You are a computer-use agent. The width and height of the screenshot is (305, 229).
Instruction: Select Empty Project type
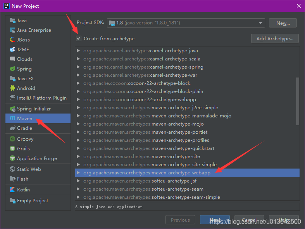pyautogui.click(x=38, y=200)
